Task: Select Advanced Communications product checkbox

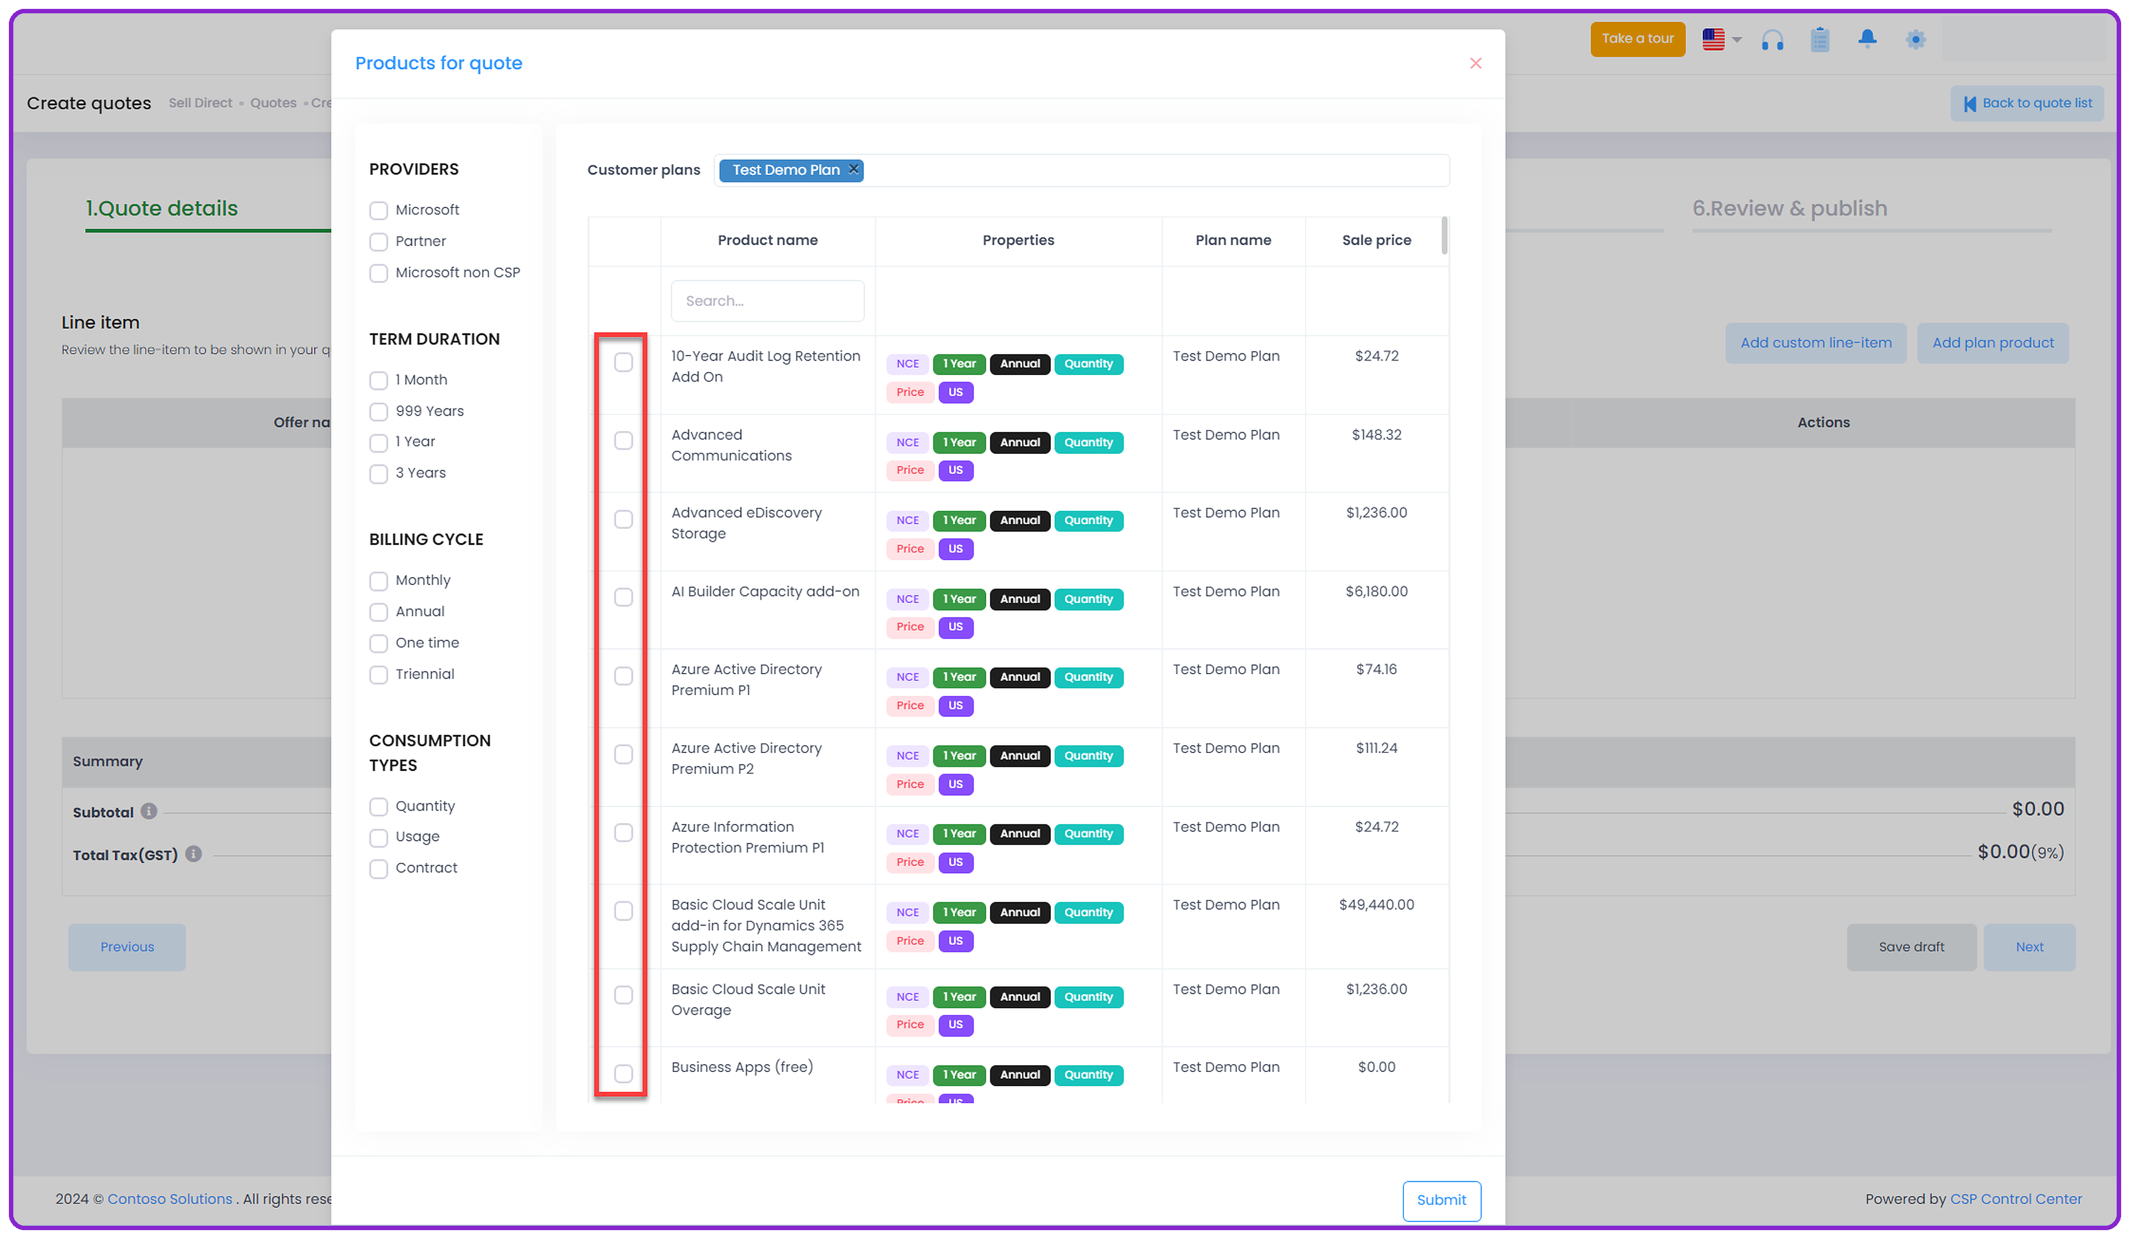Action: tap(623, 441)
